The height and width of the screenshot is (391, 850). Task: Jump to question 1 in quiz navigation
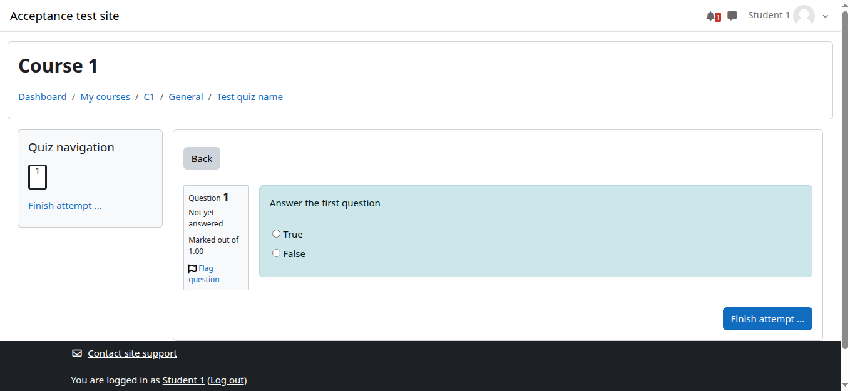coord(38,177)
